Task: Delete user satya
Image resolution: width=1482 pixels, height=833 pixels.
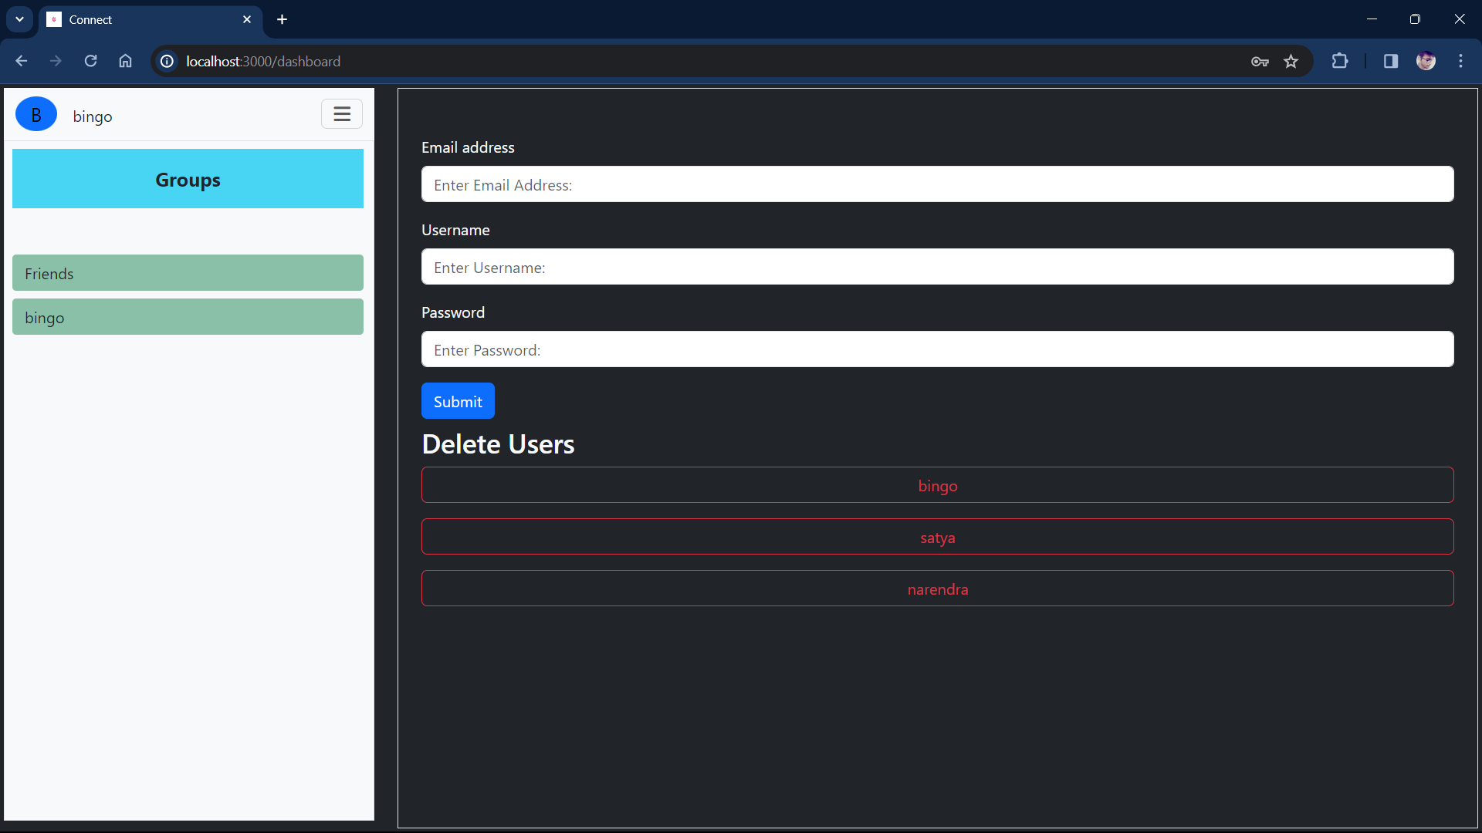Action: 937,537
